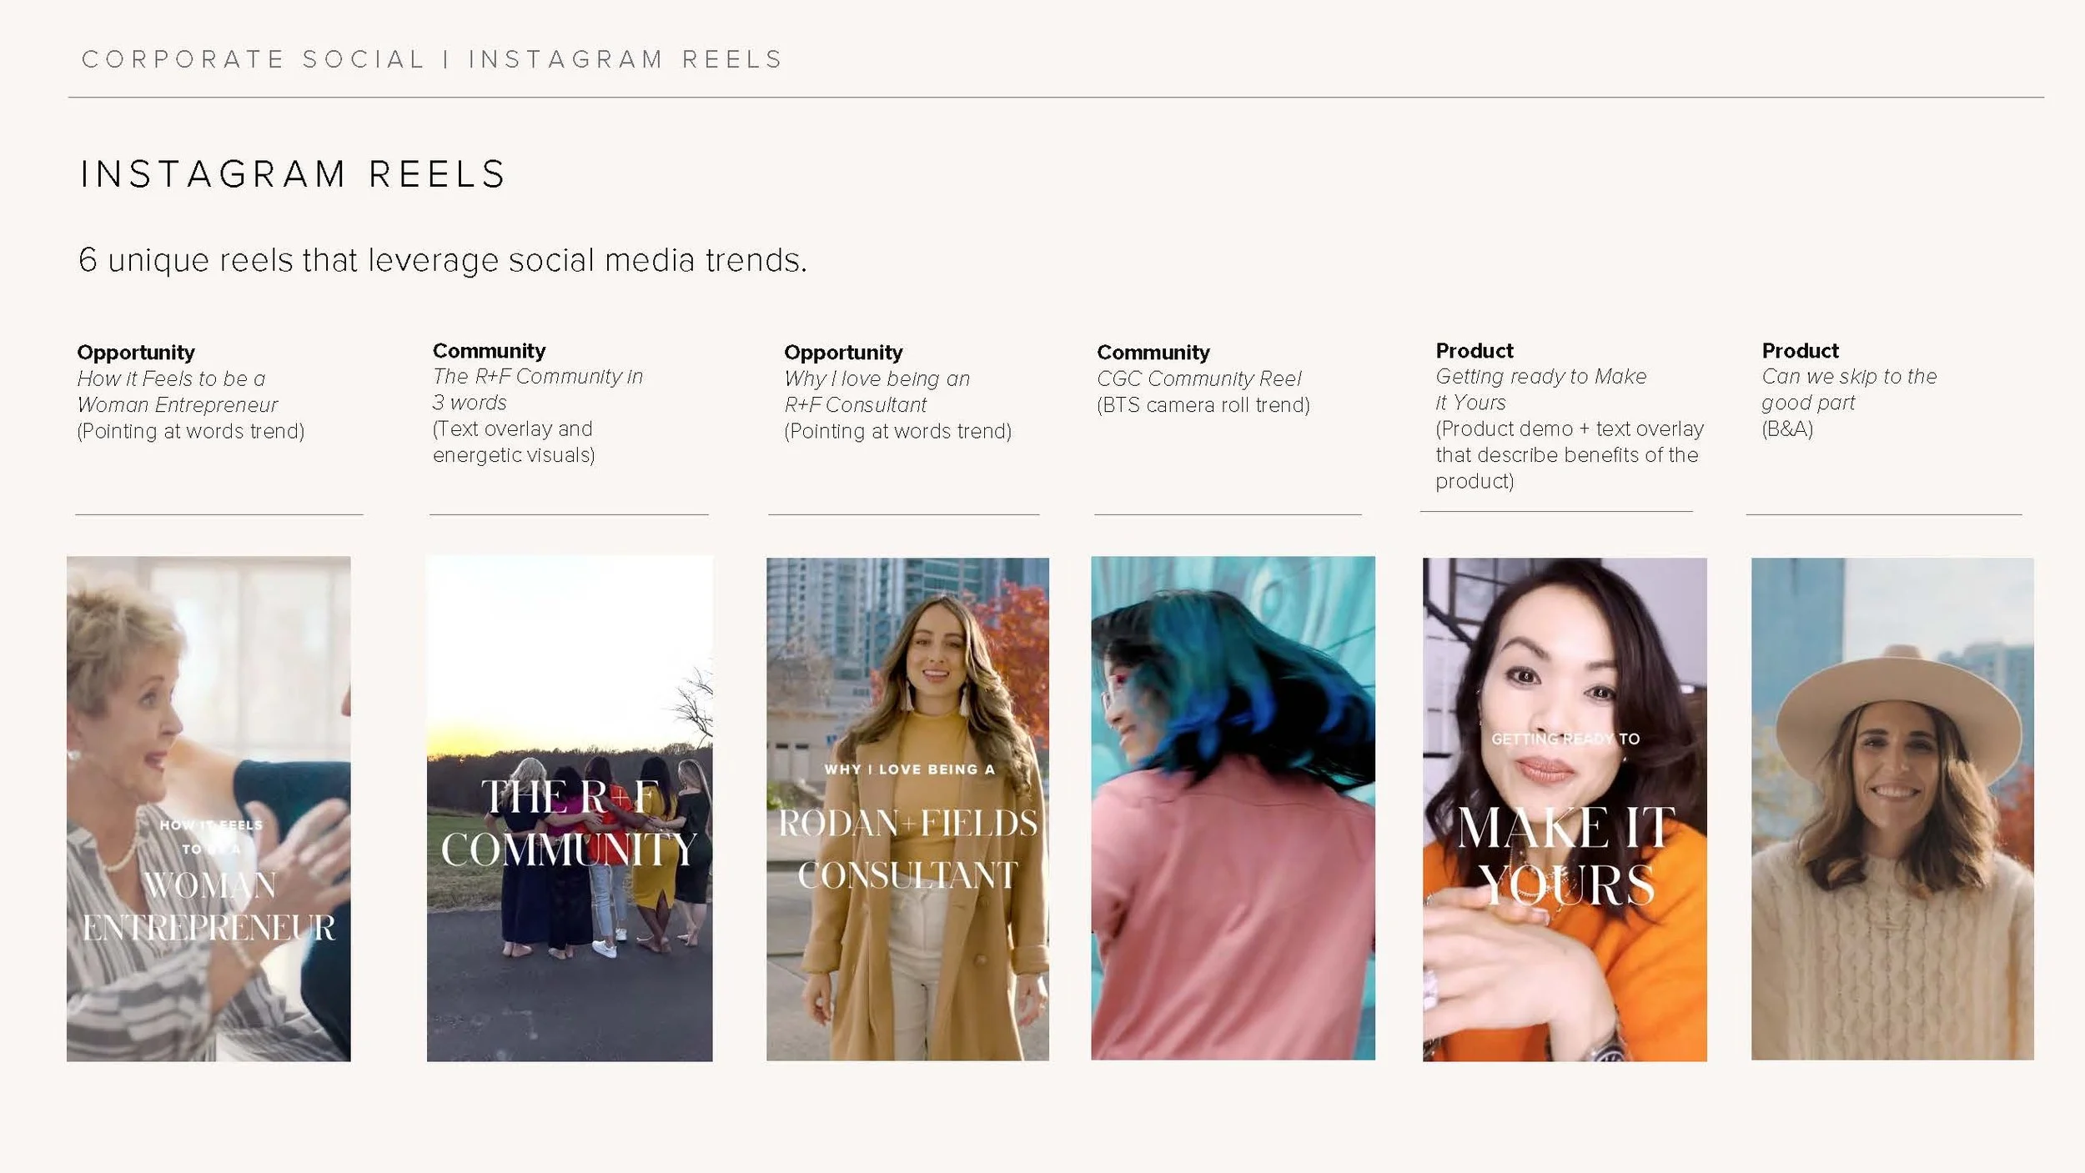
Task: Select the Rodan+Fields Consultant reel image
Action: 907,809
